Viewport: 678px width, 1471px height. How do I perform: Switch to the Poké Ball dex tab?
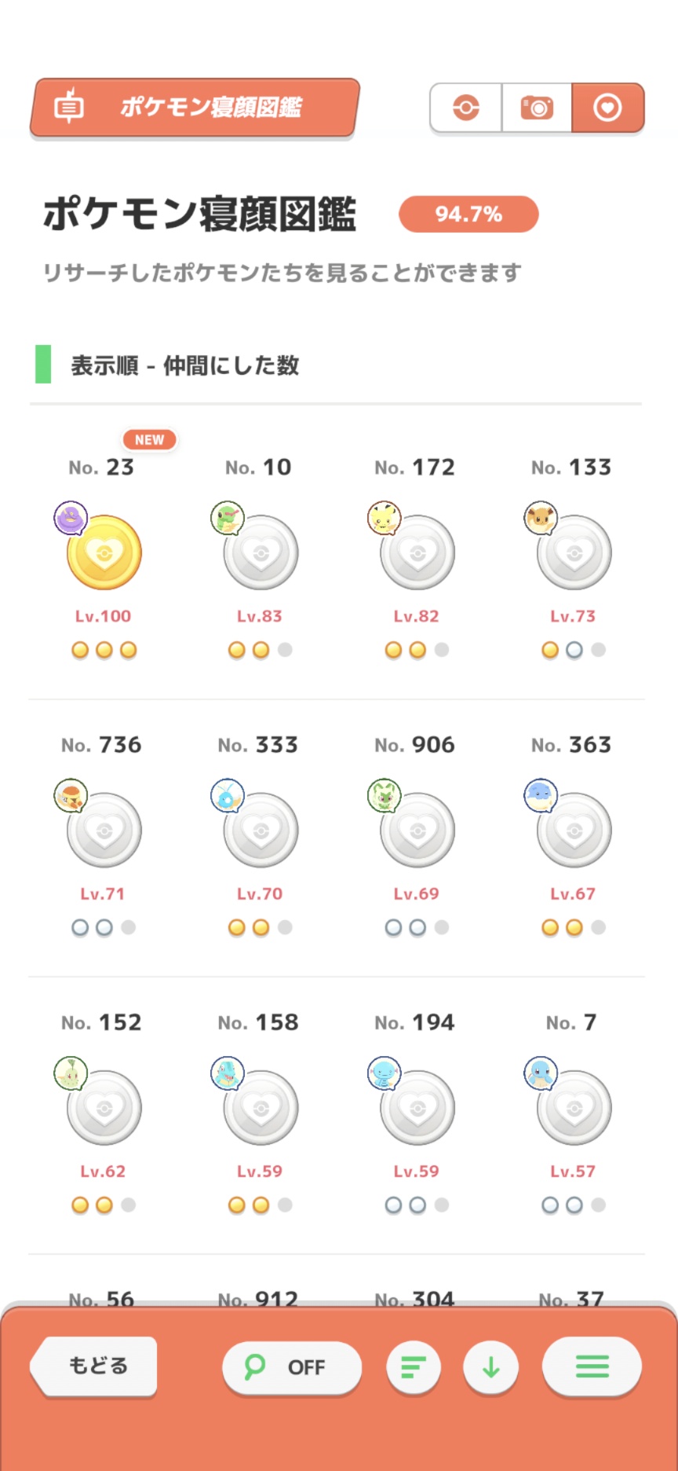(x=466, y=108)
